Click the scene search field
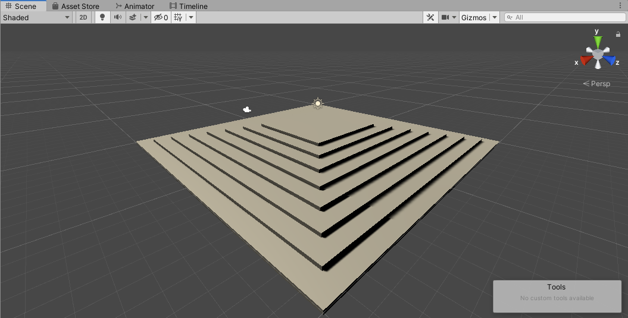Viewport: 628px width, 318px height. click(x=565, y=17)
